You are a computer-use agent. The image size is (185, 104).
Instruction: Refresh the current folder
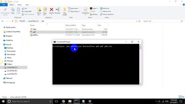(x=139, y=21)
